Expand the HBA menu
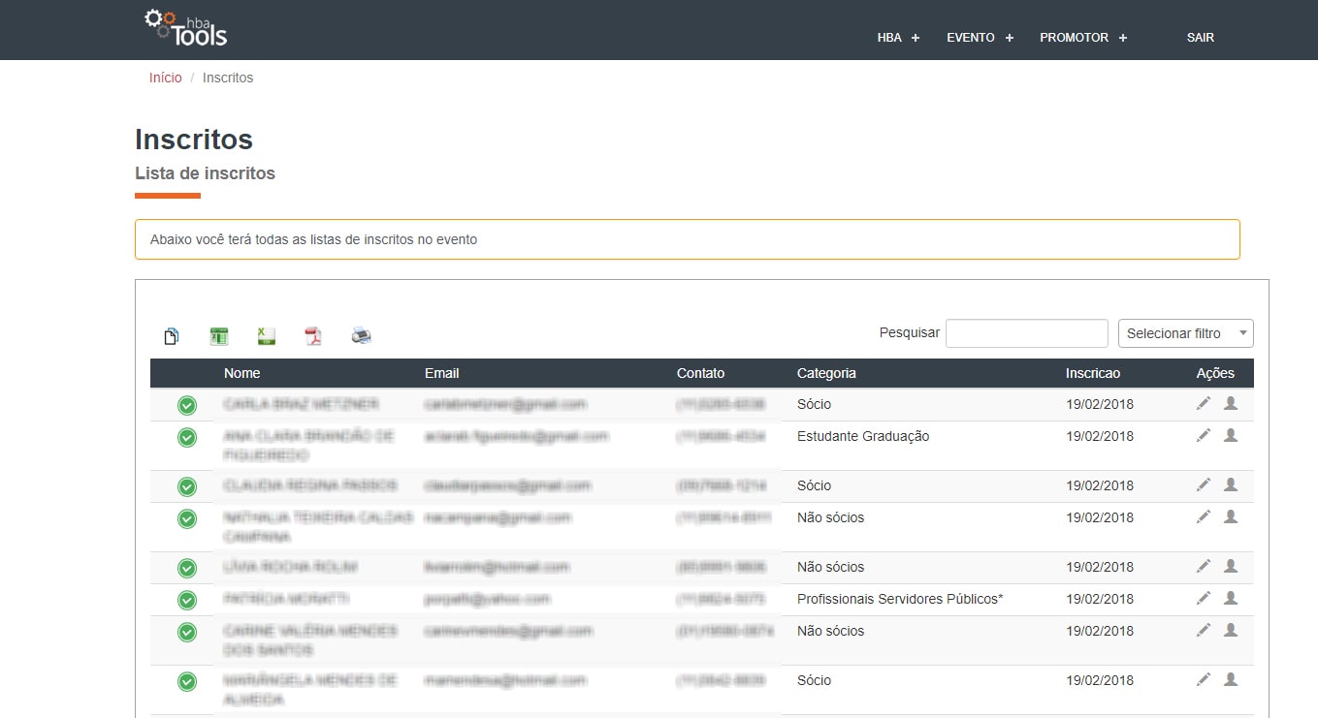Image resolution: width=1318 pixels, height=718 pixels. click(x=898, y=38)
